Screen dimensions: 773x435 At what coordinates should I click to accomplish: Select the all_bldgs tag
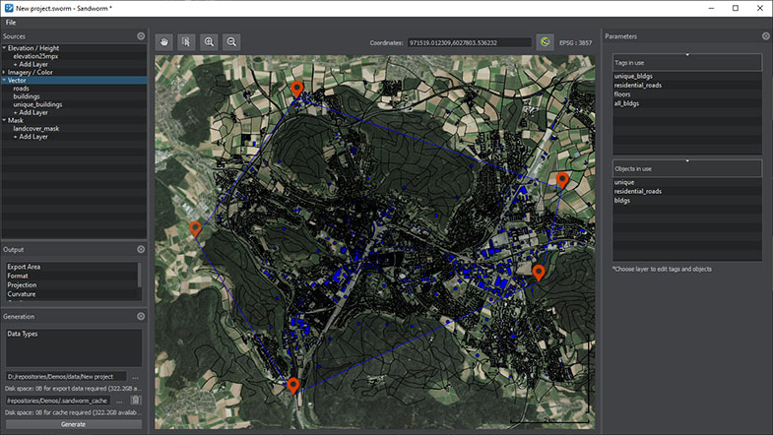pos(626,103)
